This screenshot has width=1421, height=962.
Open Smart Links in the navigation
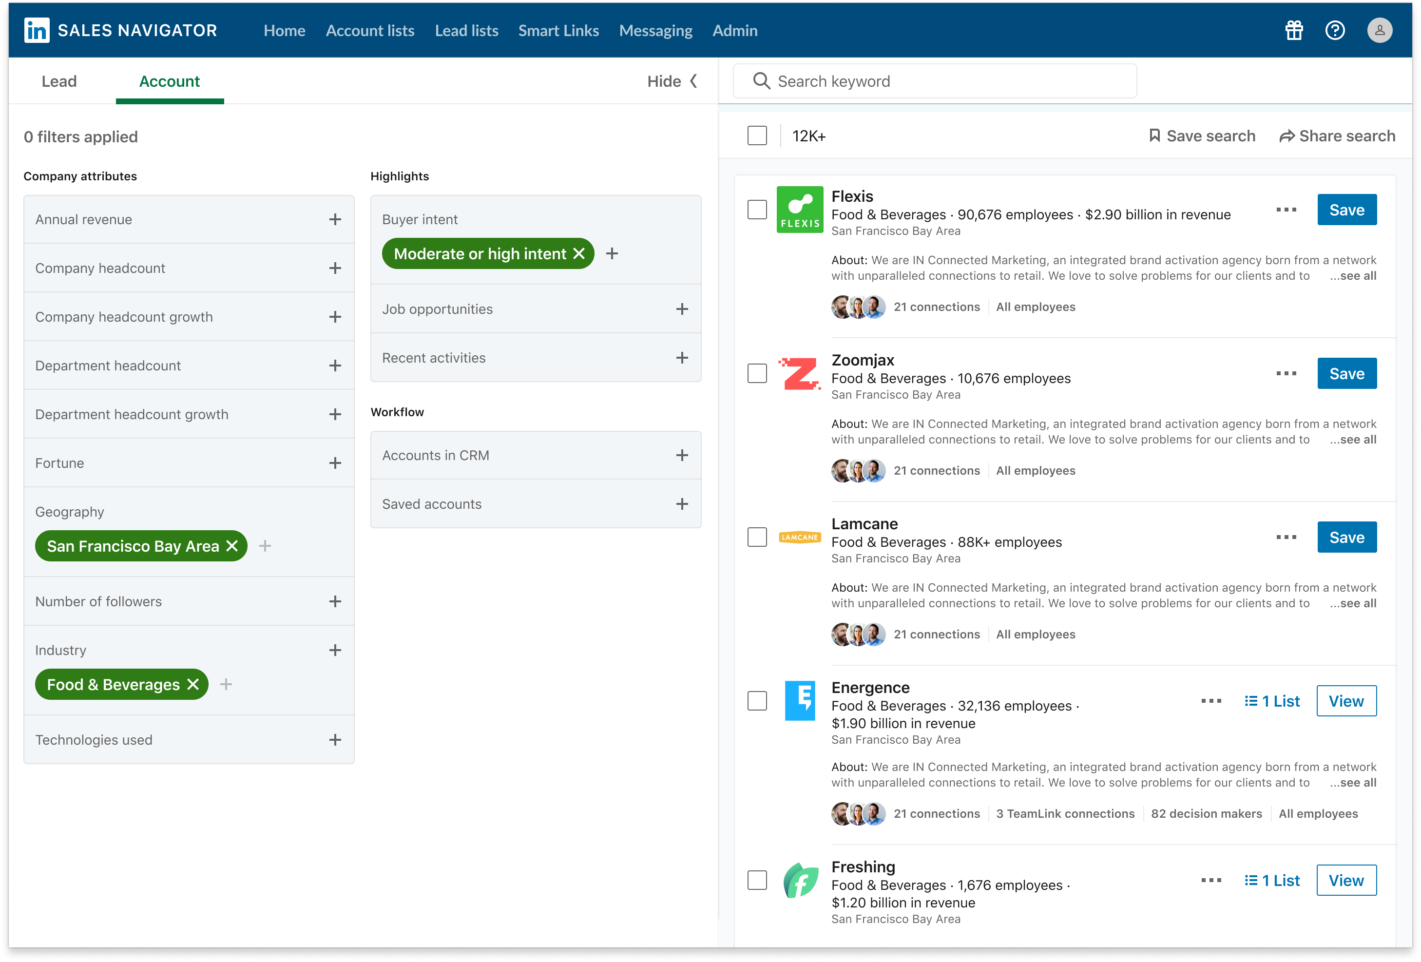558,31
